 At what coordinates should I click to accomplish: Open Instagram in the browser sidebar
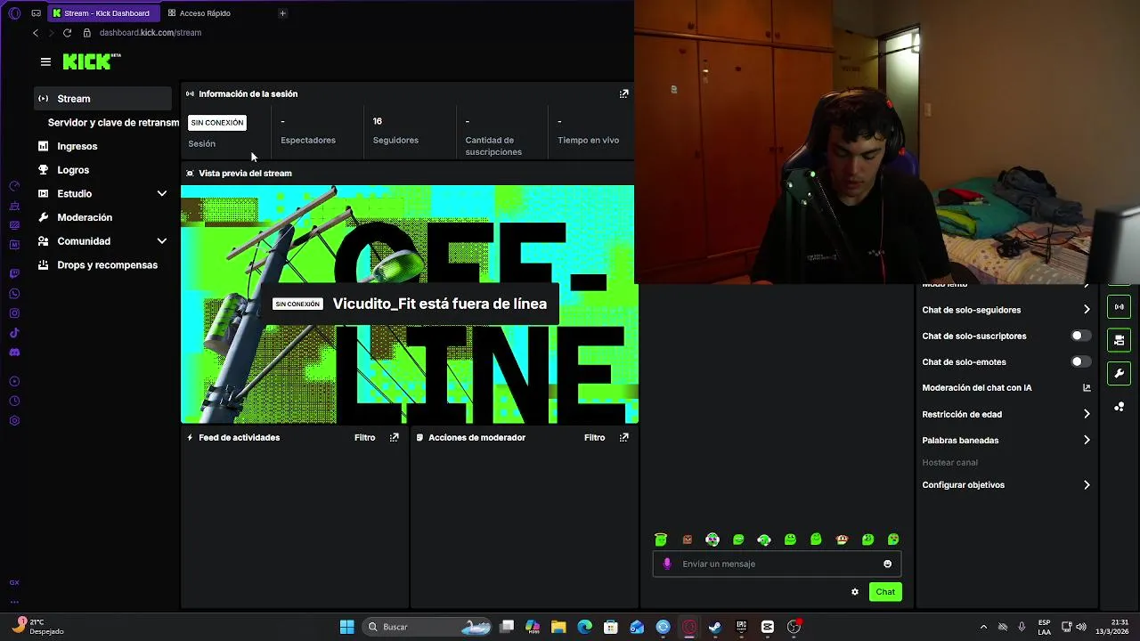pos(14,313)
